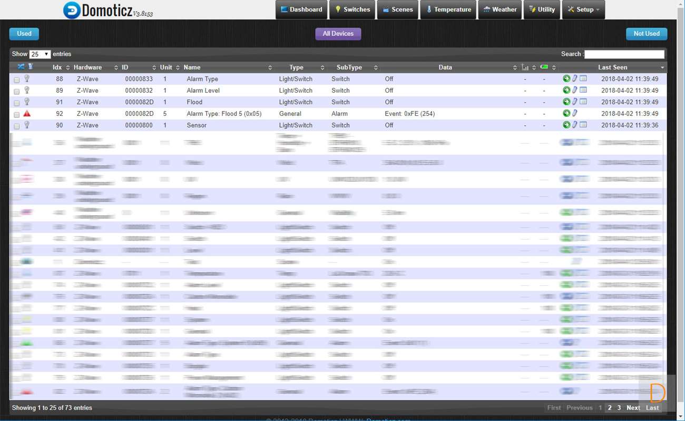Open the Show entries count dropdown
The width and height of the screenshot is (685, 421).
pos(40,54)
